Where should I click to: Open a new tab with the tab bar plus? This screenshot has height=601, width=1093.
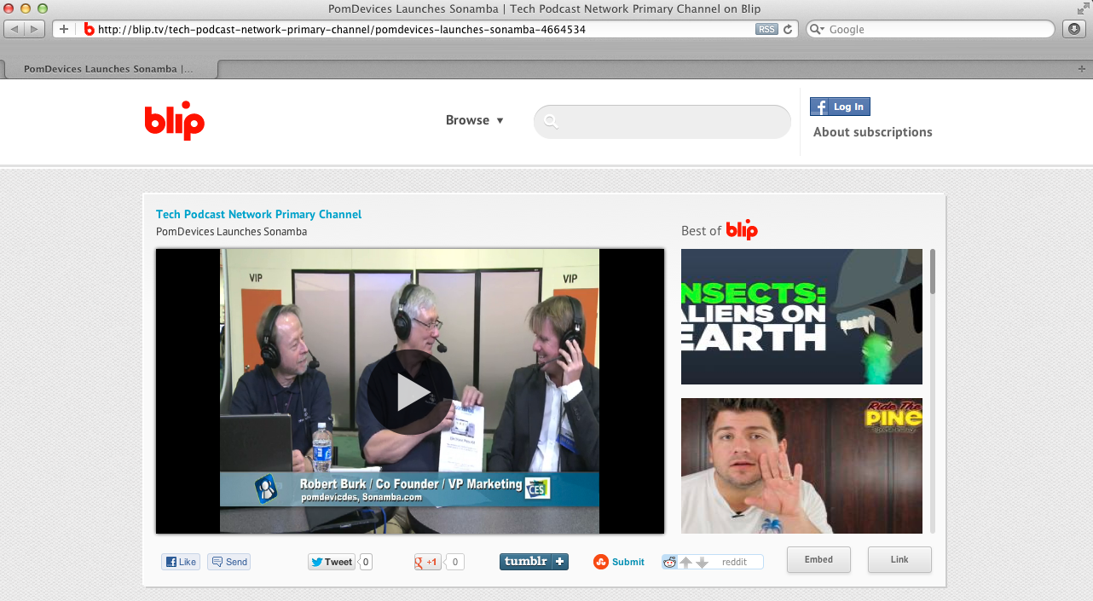click(1082, 68)
